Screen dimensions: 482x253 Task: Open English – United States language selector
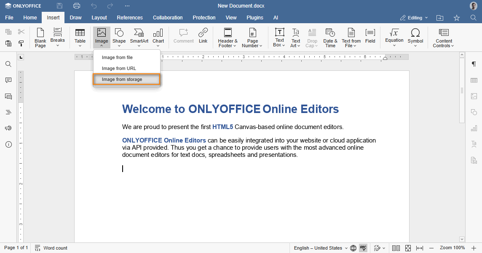tap(321, 248)
